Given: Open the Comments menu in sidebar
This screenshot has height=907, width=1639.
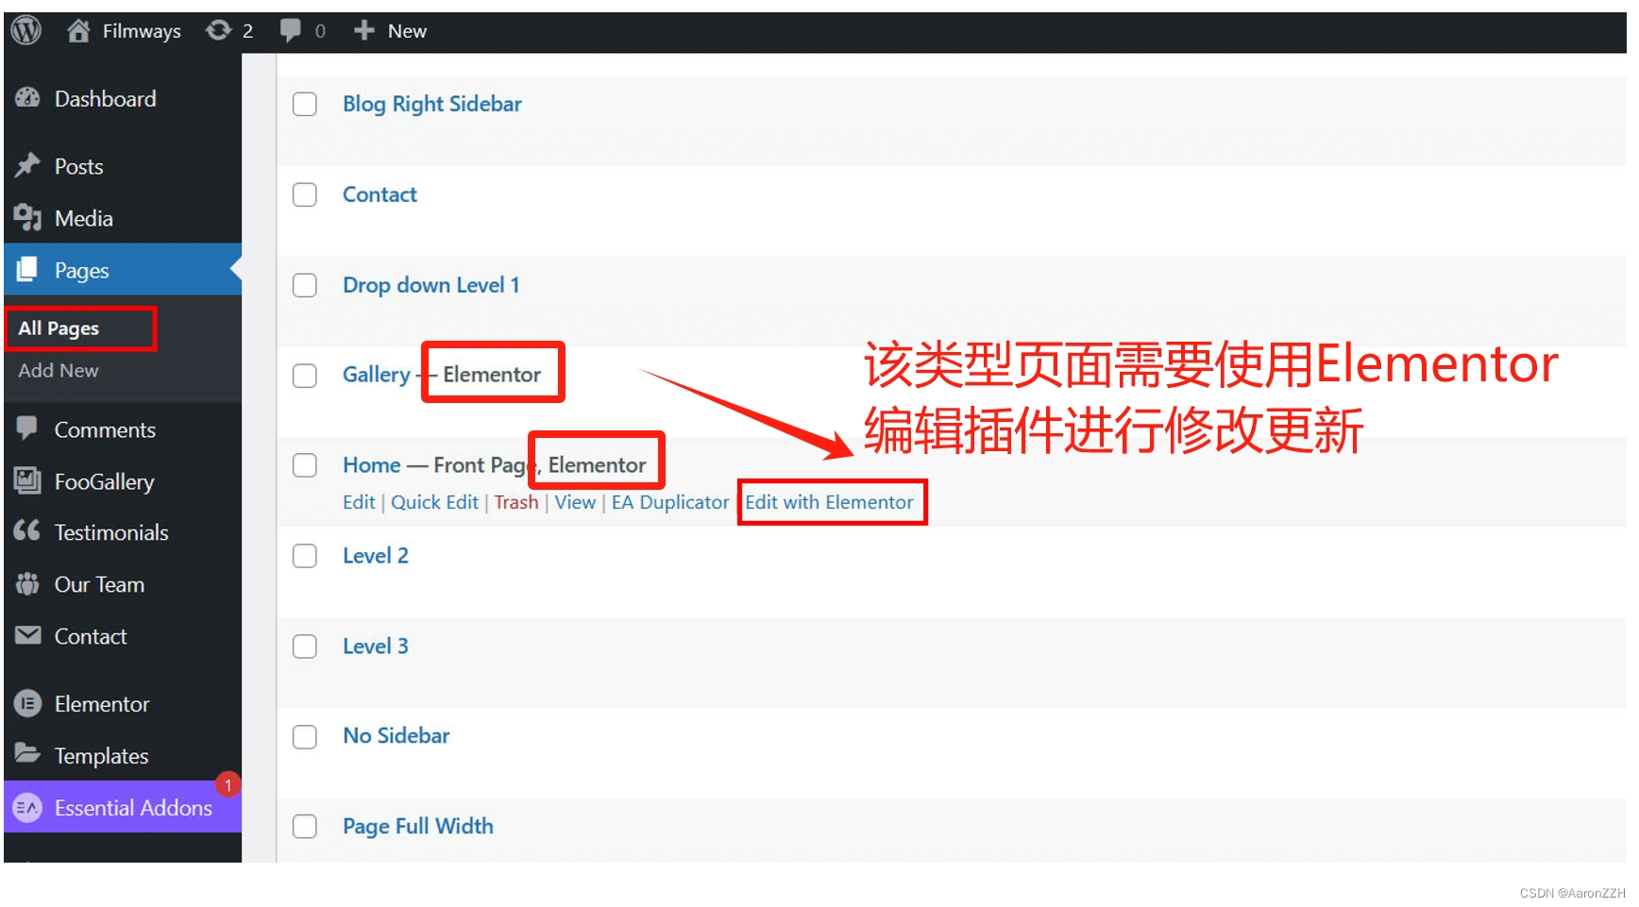Looking at the screenshot, I should (x=123, y=429).
